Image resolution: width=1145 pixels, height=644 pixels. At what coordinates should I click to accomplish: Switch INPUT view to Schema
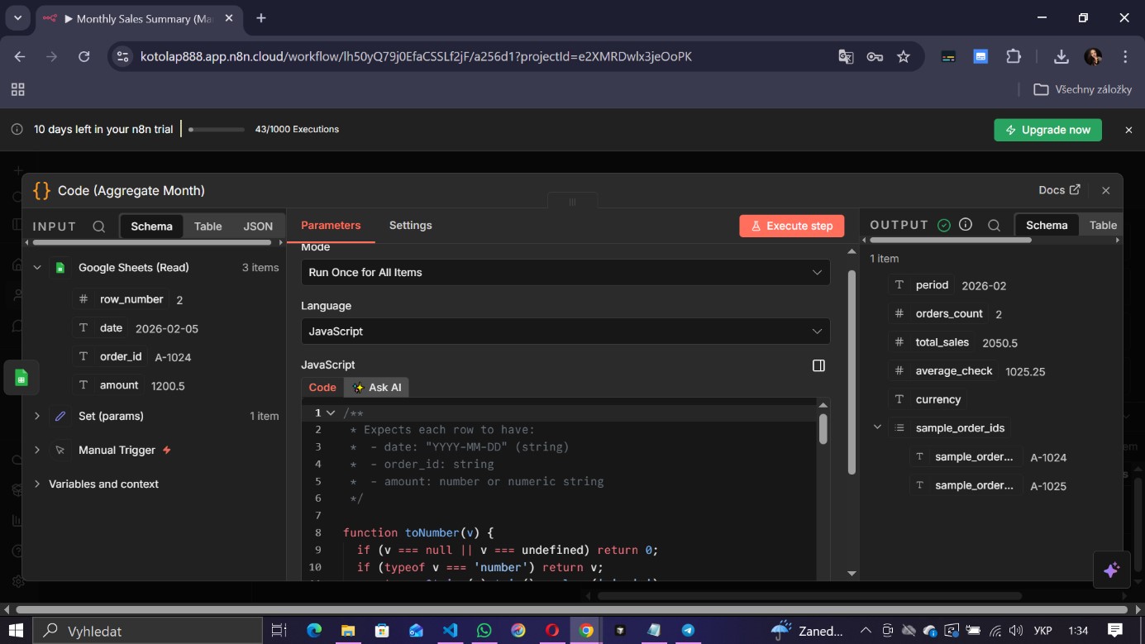coord(151,227)
